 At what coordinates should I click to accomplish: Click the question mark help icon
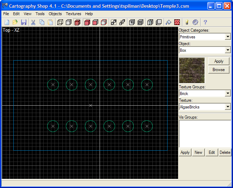205,22
